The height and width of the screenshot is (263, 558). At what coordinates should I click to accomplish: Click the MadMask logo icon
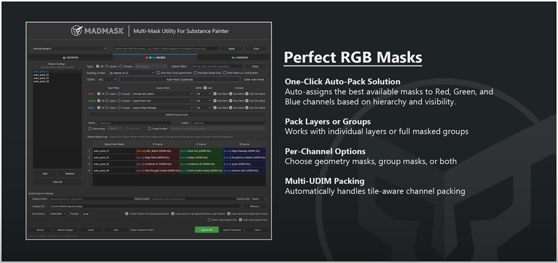(x=77, y=31)
